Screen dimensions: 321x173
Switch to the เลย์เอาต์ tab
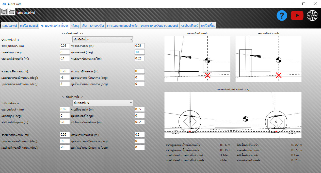point(10,26)
